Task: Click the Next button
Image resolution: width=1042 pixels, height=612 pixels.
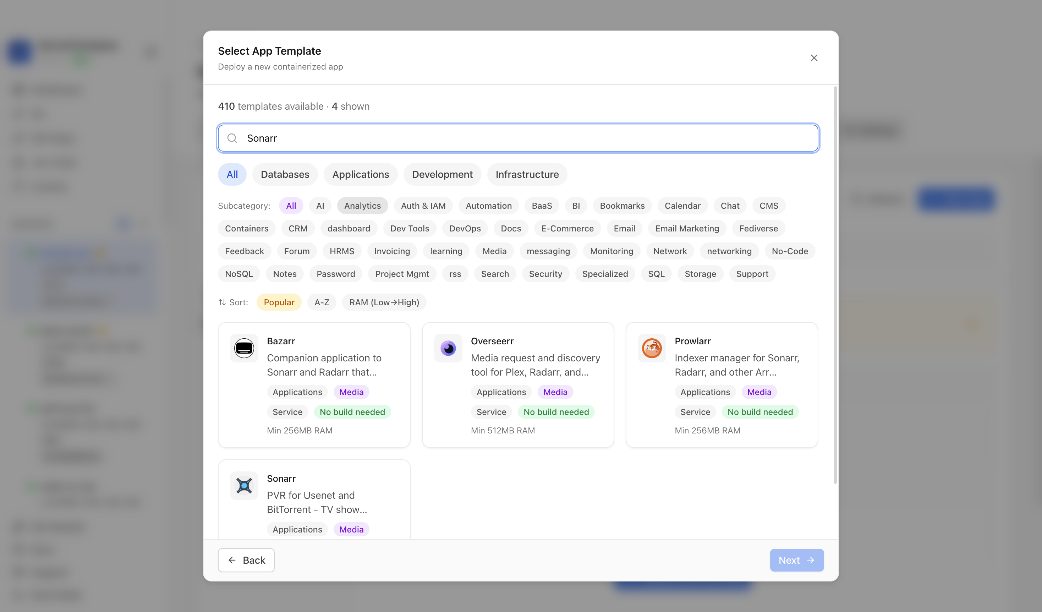Action: tap(796, 560)
